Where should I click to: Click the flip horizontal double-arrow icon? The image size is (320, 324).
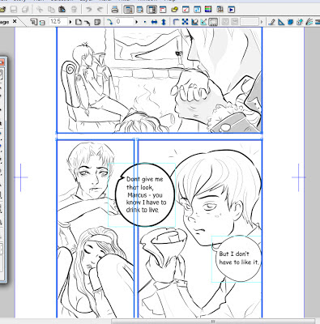point(154,22)
